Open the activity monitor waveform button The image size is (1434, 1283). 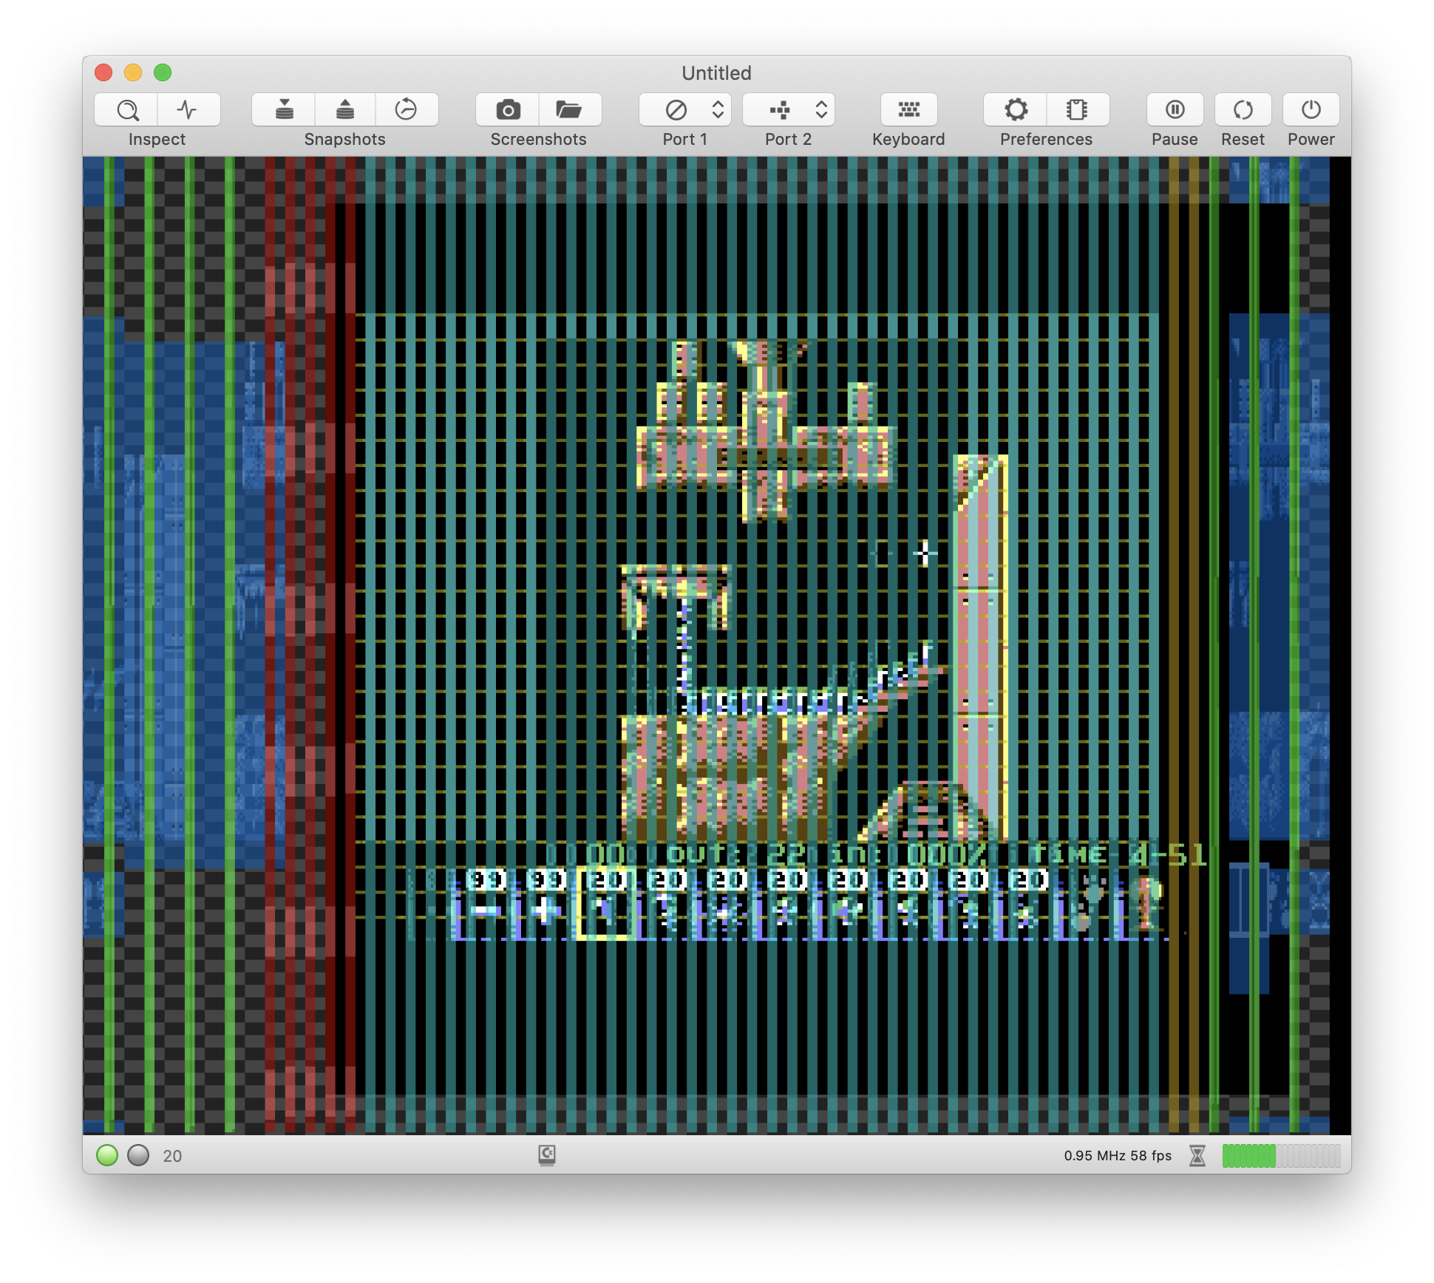188,109
